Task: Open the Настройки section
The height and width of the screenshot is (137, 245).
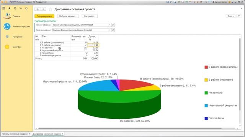Action: pos(14,37)
